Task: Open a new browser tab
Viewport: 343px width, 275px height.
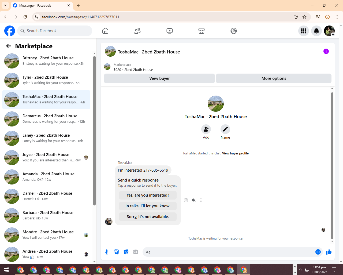Action: pos(78,5)
